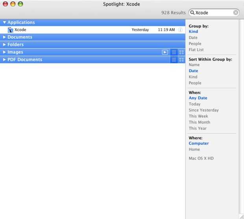The width and height of the screenshot is (244, 219).
Task: Expand the PDF Documents group
Action: coord(4,59)
